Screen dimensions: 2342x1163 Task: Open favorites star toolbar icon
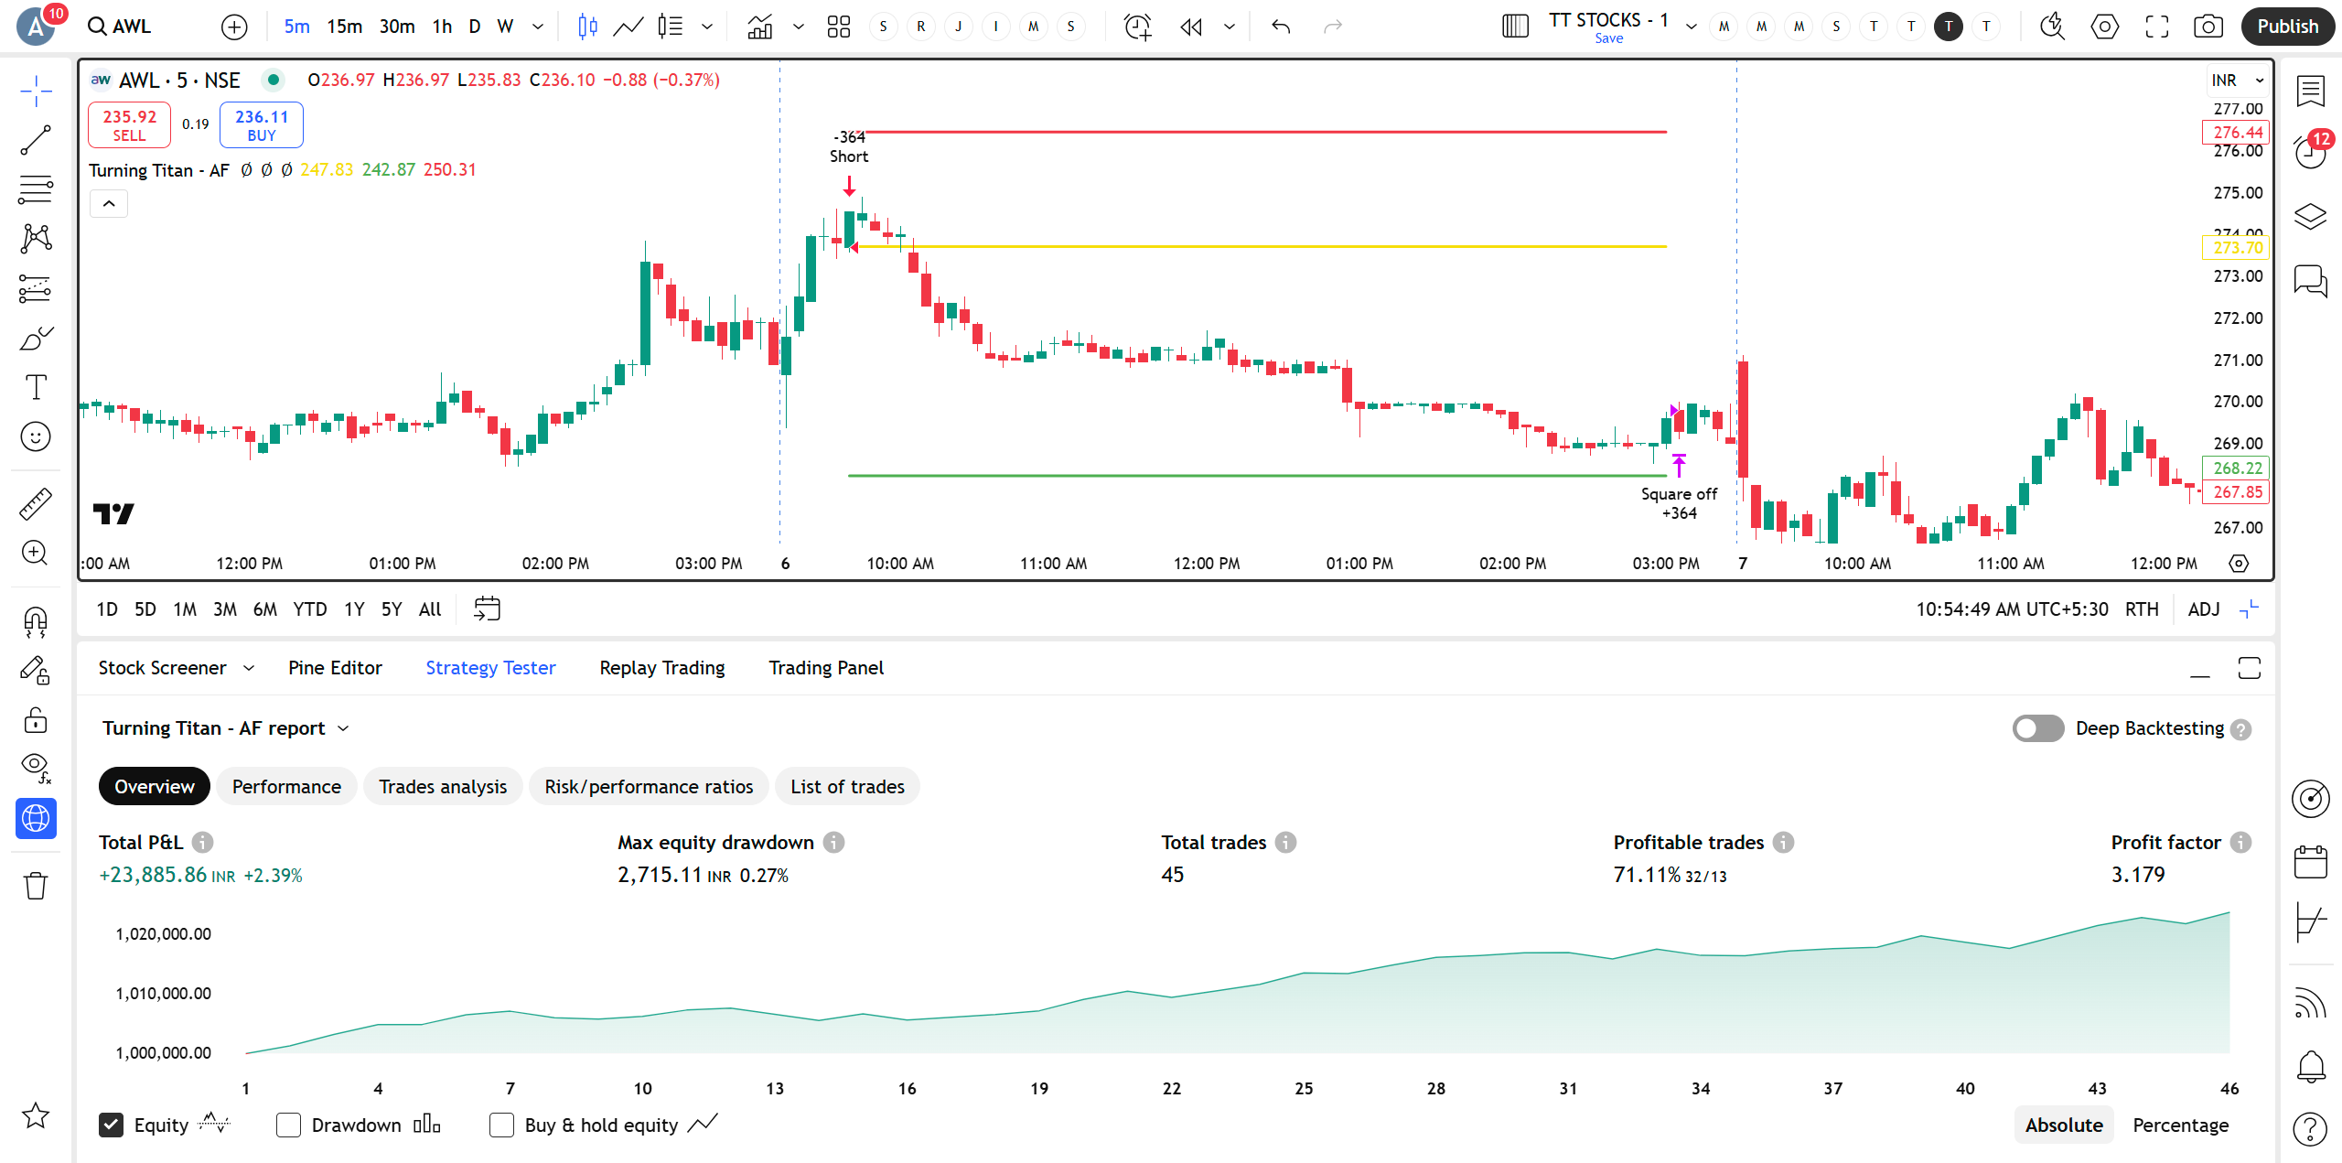point(36,1115)
